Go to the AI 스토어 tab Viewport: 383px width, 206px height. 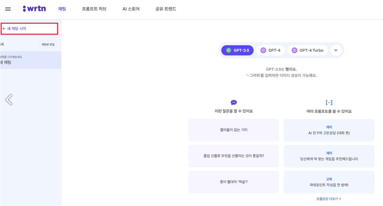click(x=131, y=9)
